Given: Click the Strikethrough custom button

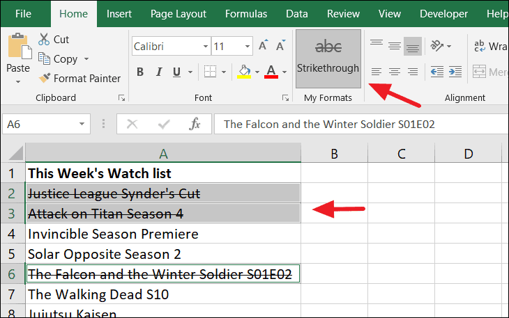Looking at the screenshot, I should (328, 58).
